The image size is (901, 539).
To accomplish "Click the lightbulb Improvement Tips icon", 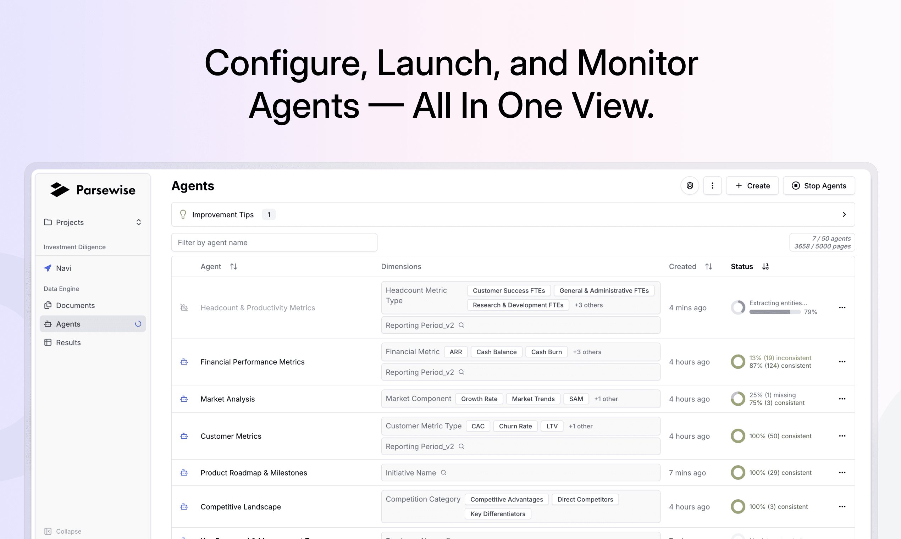I will click(183, 214).
